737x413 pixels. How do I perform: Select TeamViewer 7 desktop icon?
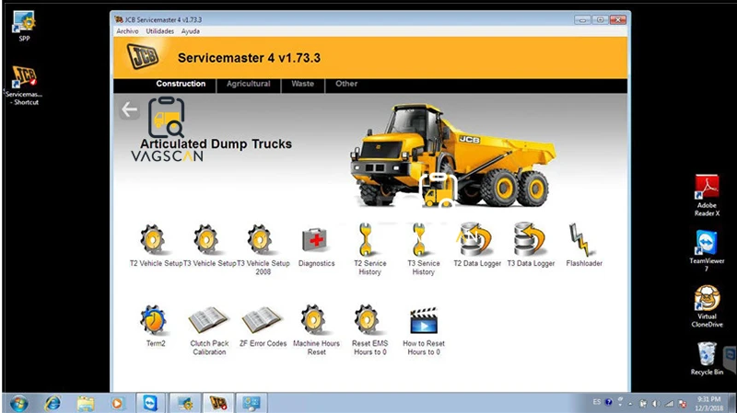707,251
